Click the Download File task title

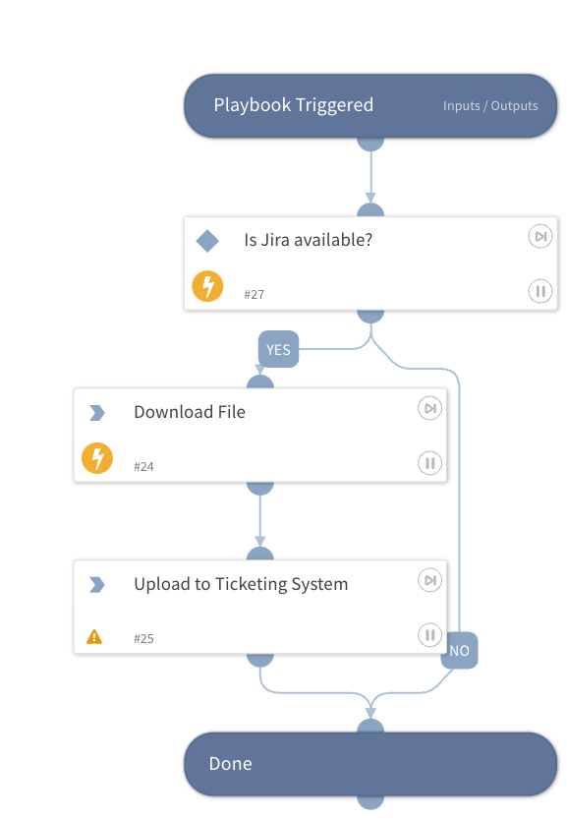(x=190, y=412)
